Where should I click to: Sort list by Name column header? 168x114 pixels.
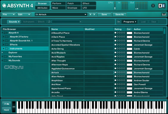(x=67, y=29)
